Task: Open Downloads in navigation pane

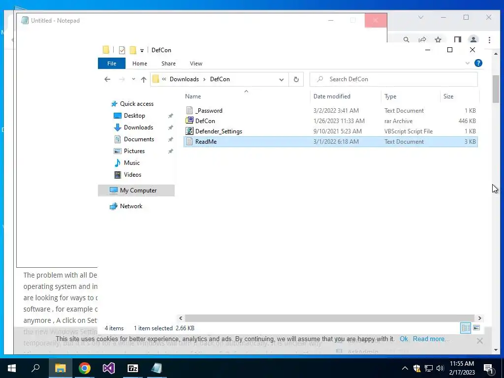Action: point(138,127)
